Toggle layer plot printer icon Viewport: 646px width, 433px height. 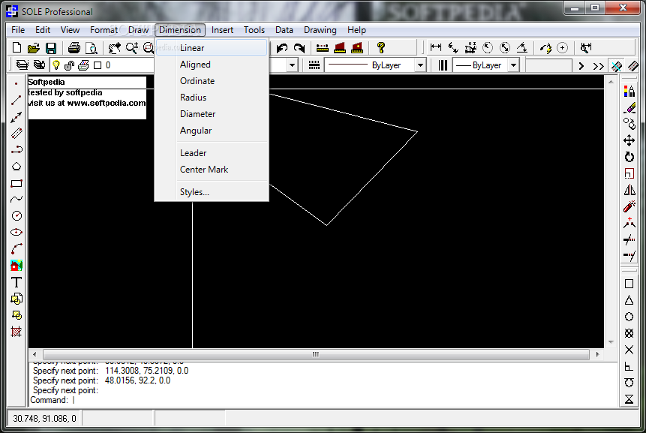(83, 65)
